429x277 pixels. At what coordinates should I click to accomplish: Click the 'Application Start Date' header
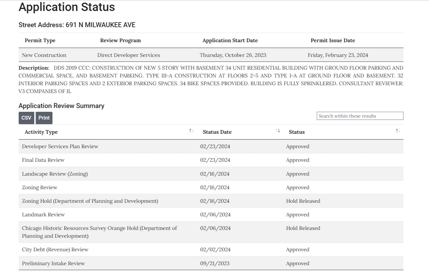tap(230, 41)
